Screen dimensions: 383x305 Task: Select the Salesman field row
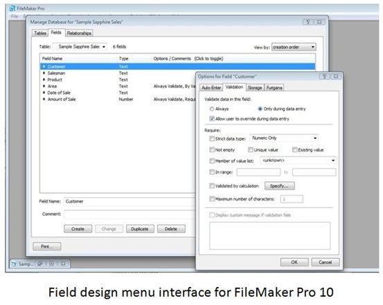pyautogui.click(x=118, y=73)
